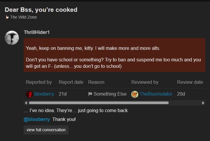Viewport: 210px width, 141px height.
Task: Click the Reason column header
Action: pyautogui.click(x=96, y=82)
